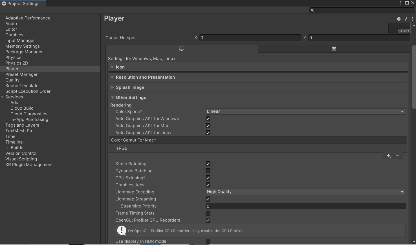The height and width of the screenshot is (245, 416).
Task: Click the search magnifier icon
Action: pos(312,10)
